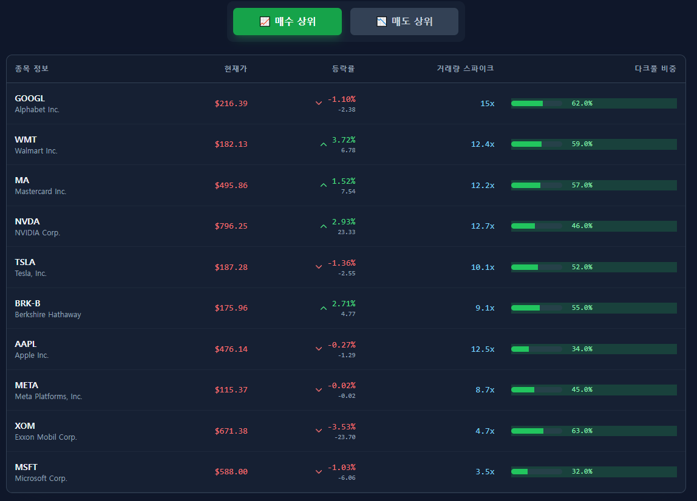Click the up arrow icon in NVDA row

coord(324,226)
